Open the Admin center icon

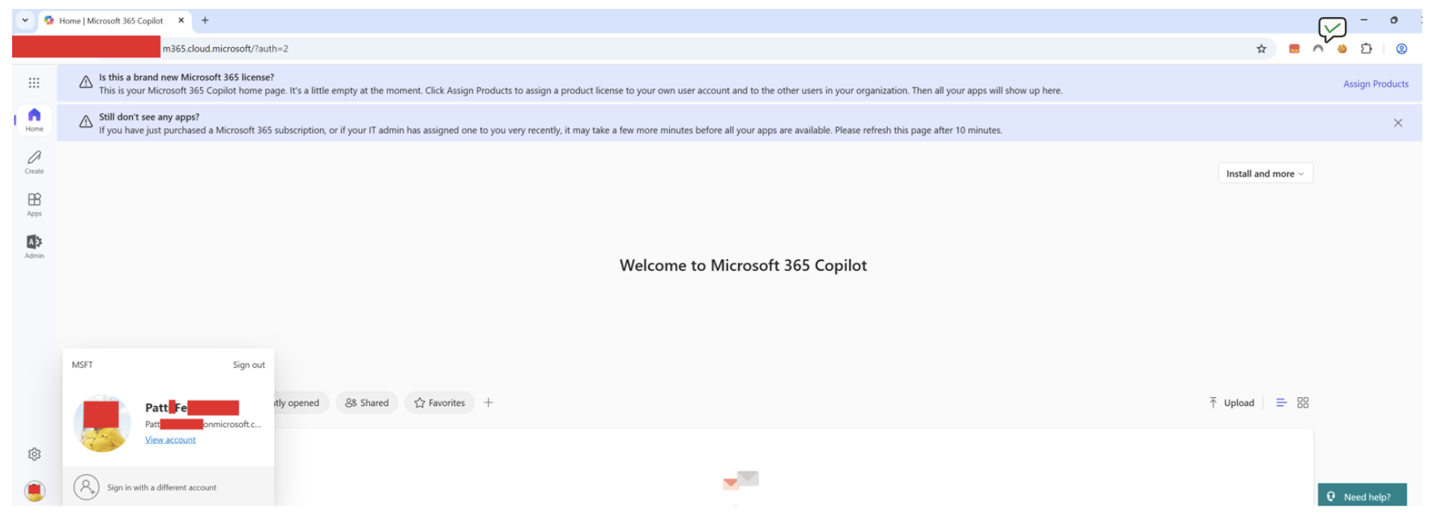[x=34, y=246]
